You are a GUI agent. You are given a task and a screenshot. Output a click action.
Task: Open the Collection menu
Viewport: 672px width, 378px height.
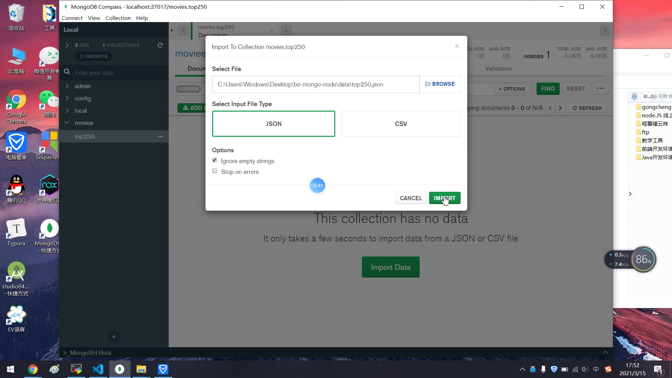tap(118, 17)
